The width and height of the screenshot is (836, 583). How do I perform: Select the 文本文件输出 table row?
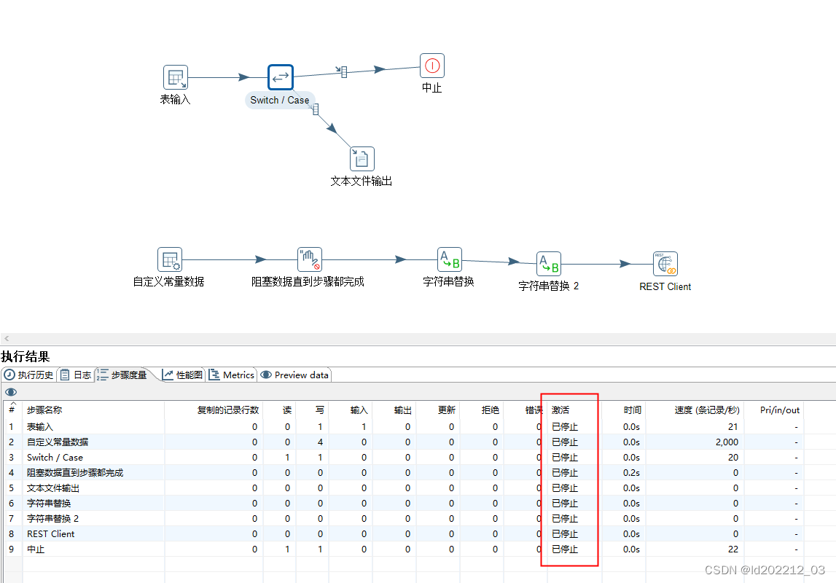pos(402,488)
